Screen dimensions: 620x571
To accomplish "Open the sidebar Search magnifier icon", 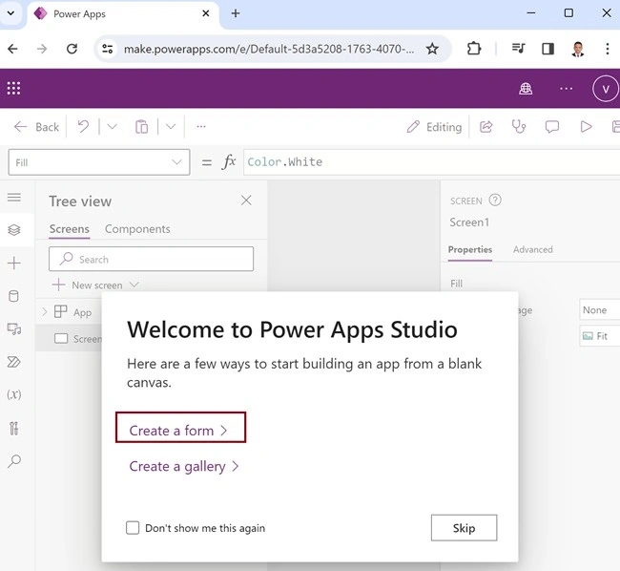I will coord(14,461).
